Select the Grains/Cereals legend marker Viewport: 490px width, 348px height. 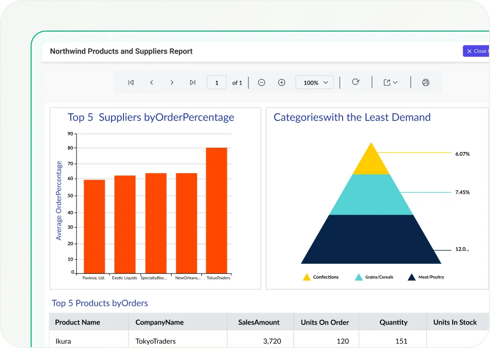(358, 277)
